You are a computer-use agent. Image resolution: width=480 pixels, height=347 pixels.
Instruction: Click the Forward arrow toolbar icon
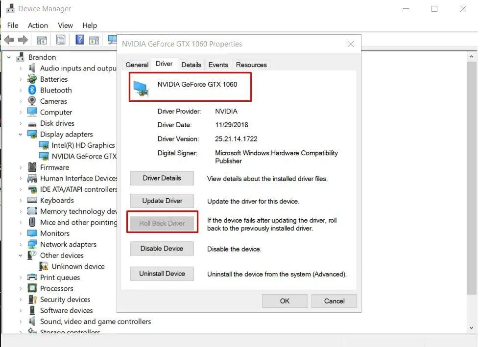tap(23, 40)
